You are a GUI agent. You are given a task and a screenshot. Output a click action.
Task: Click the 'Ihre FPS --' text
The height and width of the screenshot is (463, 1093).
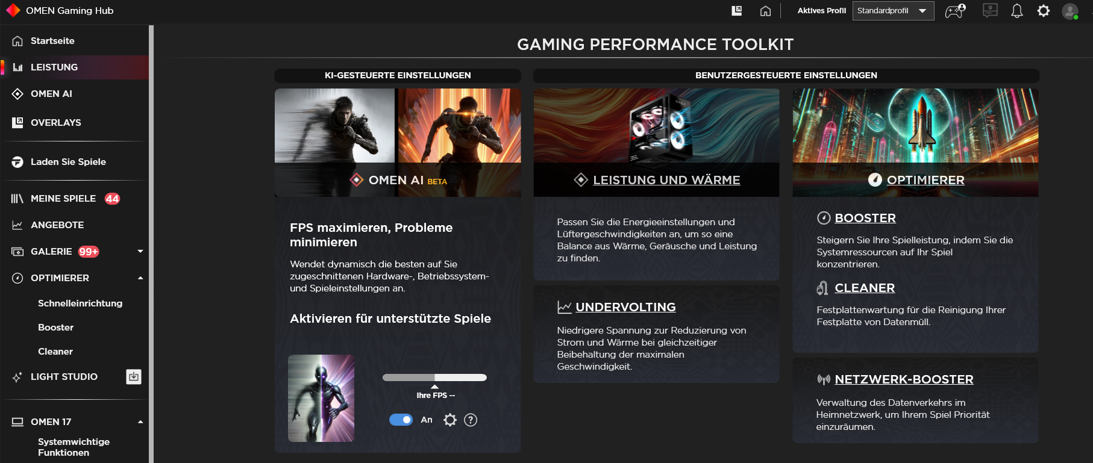pos(436,396)
